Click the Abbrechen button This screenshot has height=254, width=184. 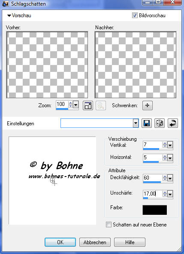(95, 242)
